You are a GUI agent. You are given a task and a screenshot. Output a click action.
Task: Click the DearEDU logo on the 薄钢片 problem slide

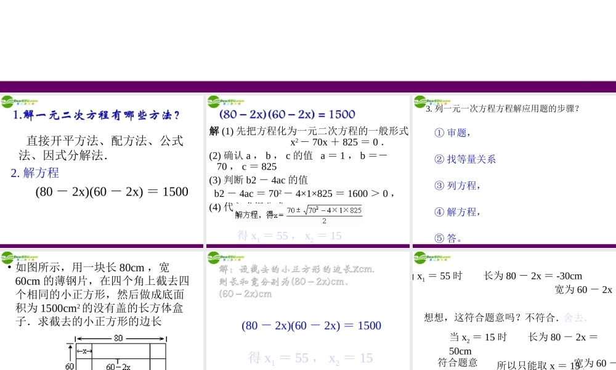(x=20, y=258)
